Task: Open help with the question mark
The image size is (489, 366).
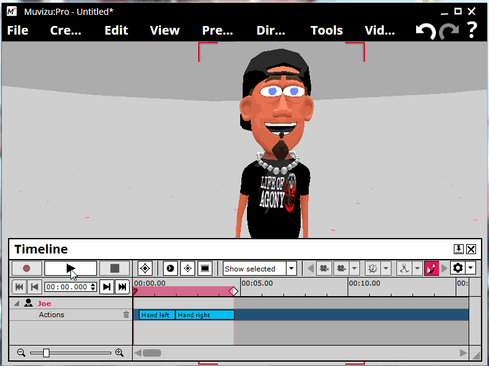Action: pyautogui.click(x=472, y=30)
